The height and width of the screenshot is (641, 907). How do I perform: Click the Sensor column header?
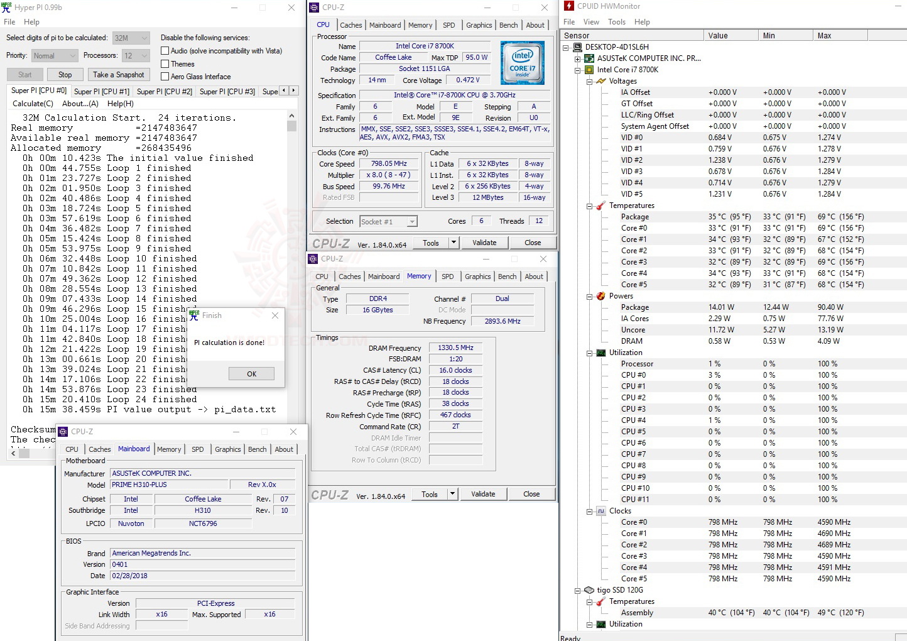pos(631,36)
